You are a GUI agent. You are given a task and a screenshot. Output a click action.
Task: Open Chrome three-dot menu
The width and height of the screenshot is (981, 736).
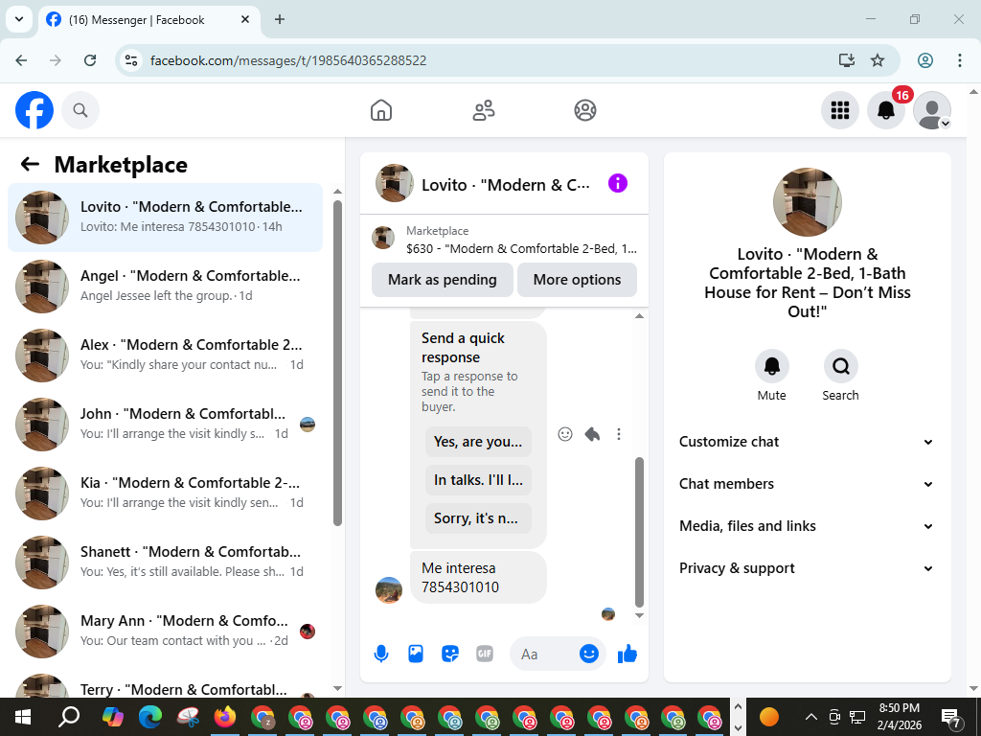tap(960, 60)
